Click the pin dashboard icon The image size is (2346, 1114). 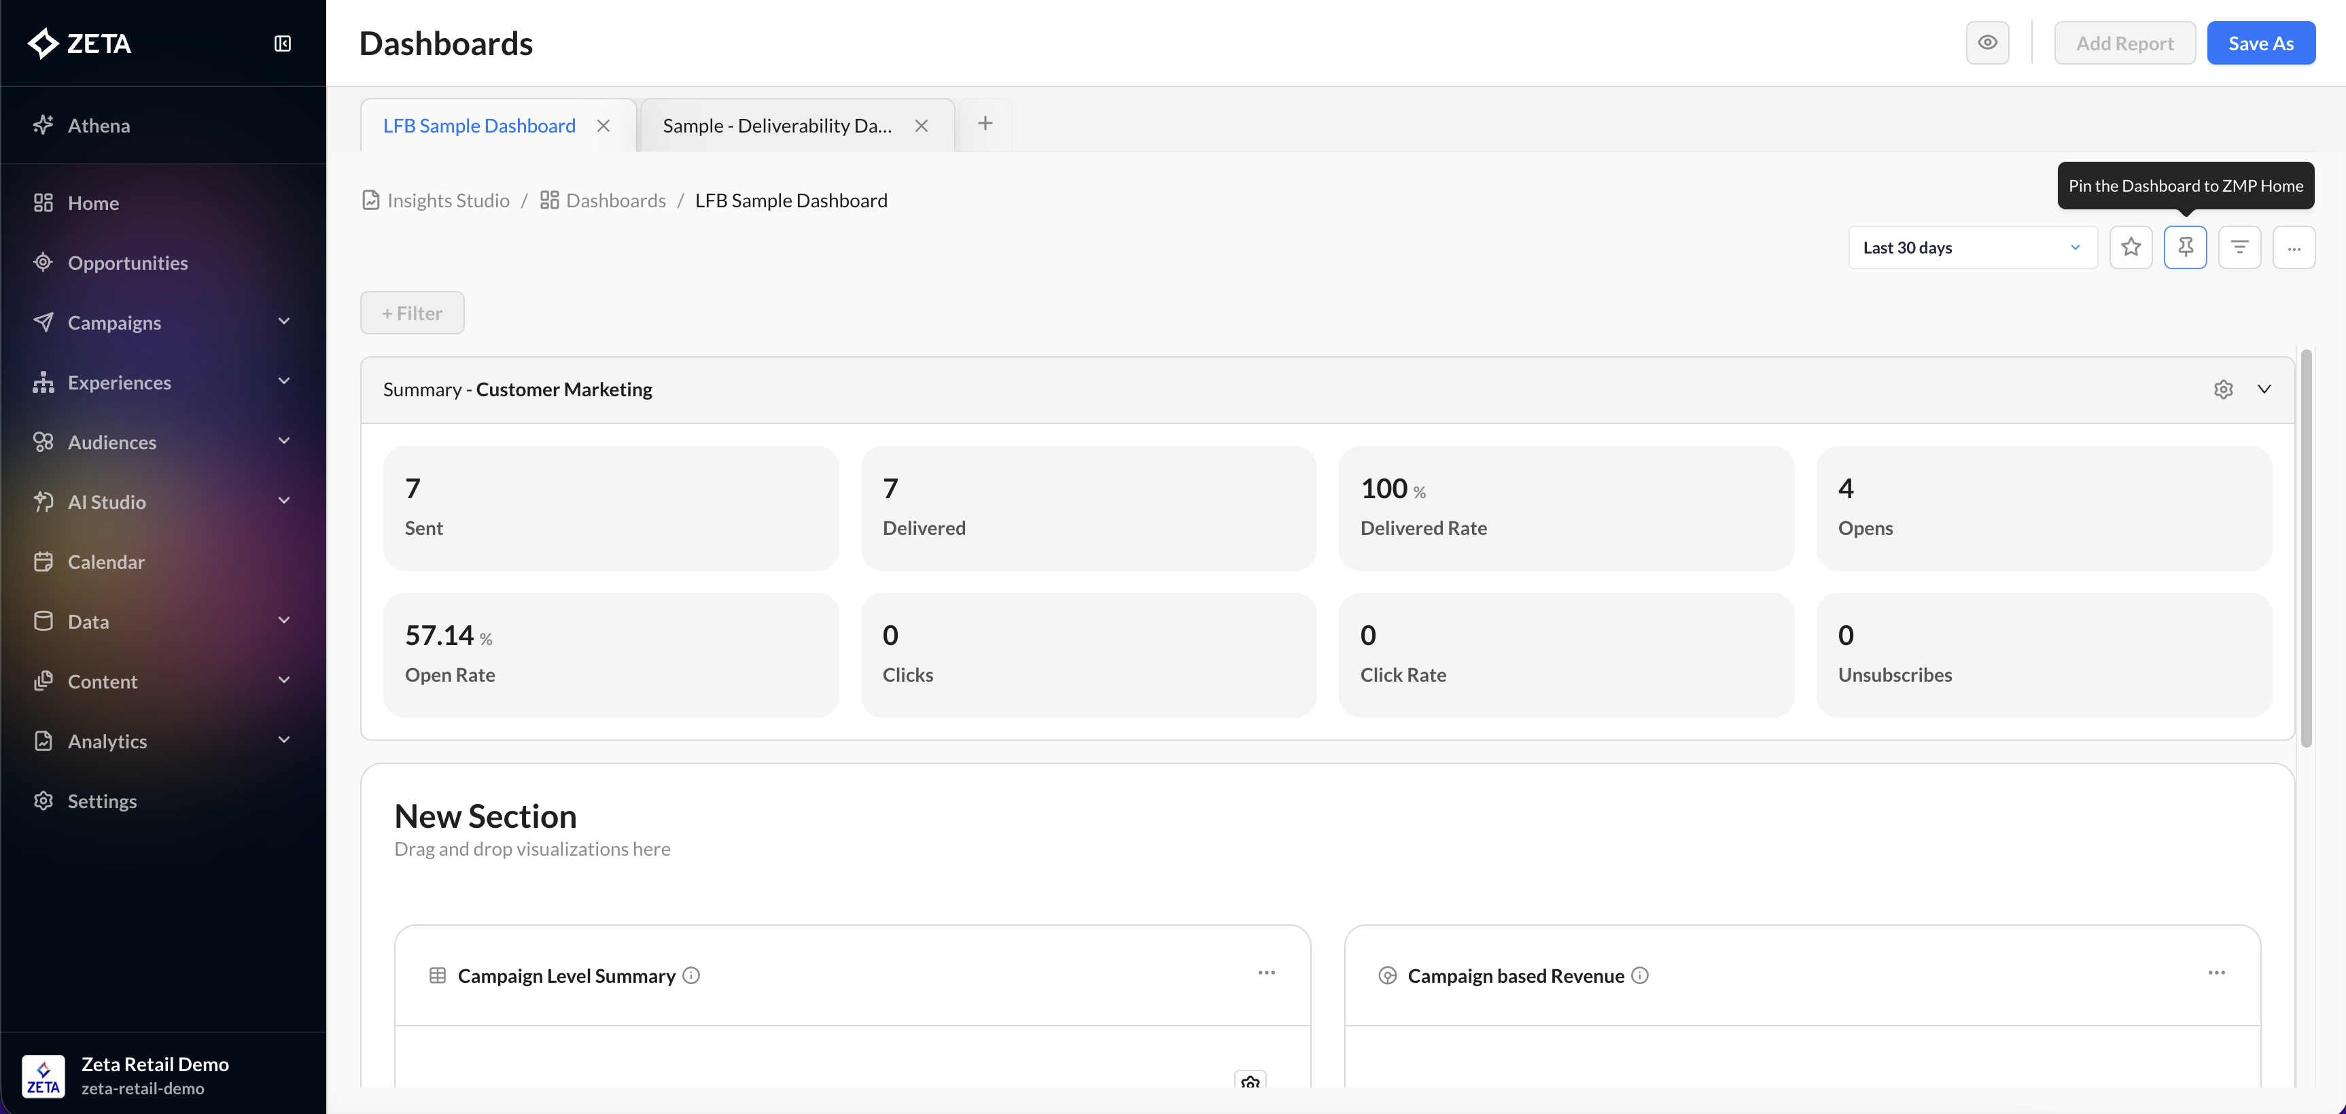[2185, 247]
